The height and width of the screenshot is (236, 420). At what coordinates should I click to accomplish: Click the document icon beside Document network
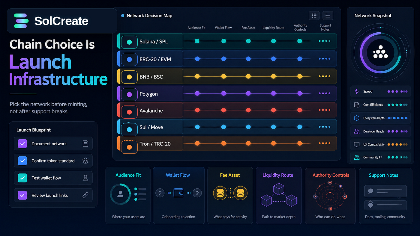[85, 144]
